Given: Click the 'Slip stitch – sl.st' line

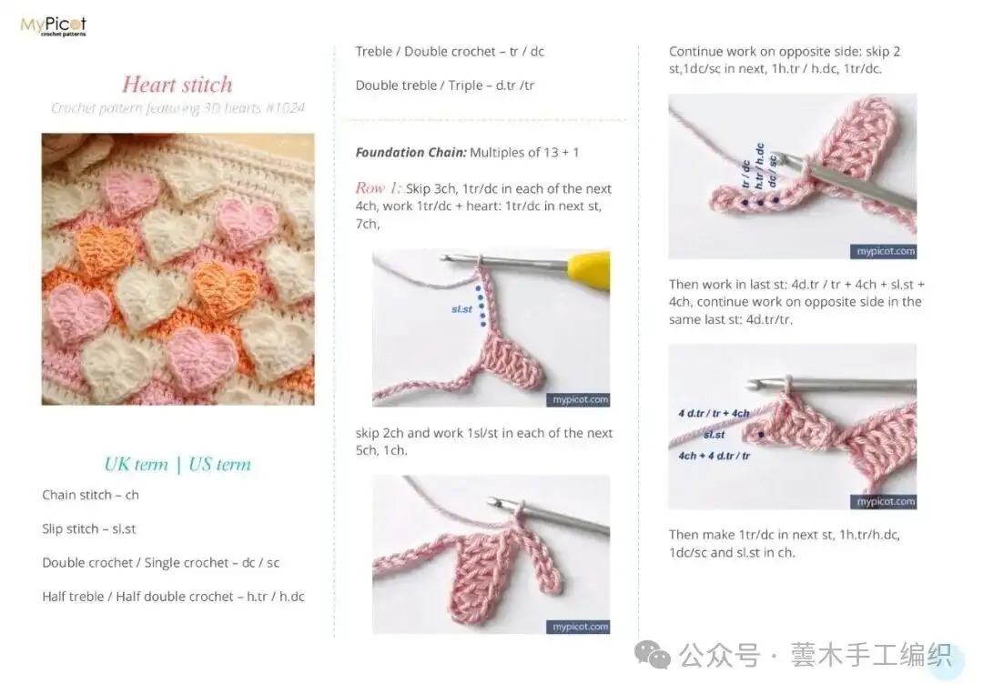Looking at the screenshot, I should [x=88, y=528].
